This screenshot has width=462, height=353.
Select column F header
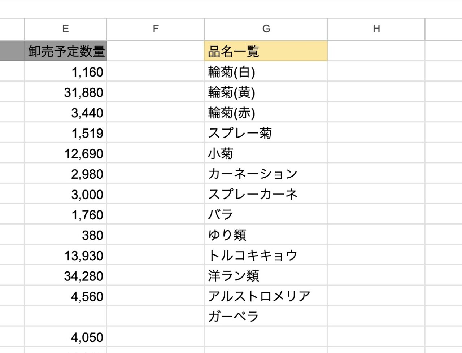coord(156,29)
